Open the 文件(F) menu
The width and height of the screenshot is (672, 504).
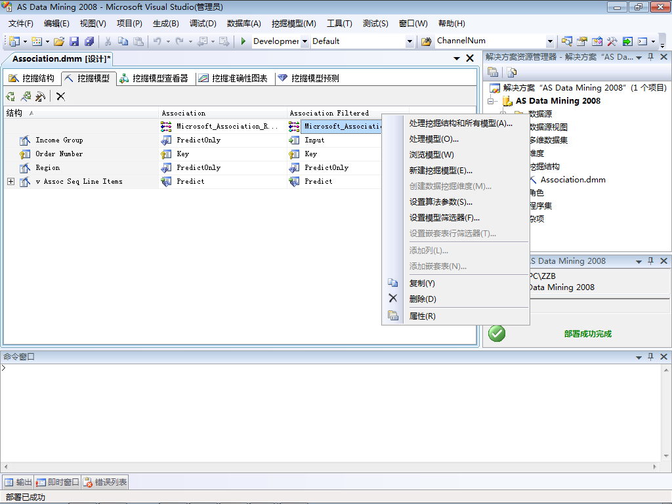[20, 24]
